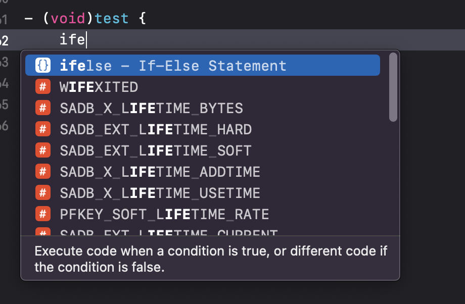Place the cursor after the typed 'ife' text
Viewport: 465px width, 304px height.
(x=86, y=39)
